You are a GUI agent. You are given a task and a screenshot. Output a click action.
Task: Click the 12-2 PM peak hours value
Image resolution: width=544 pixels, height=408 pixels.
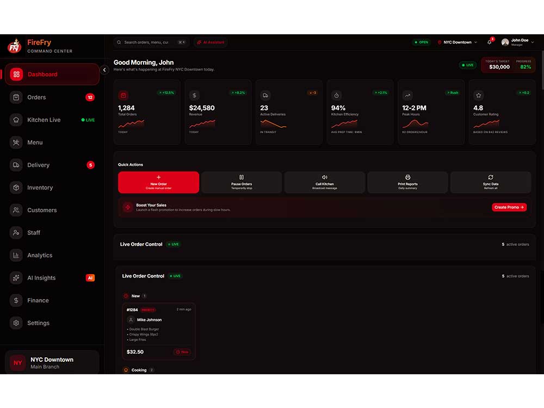tap(414, 108)
